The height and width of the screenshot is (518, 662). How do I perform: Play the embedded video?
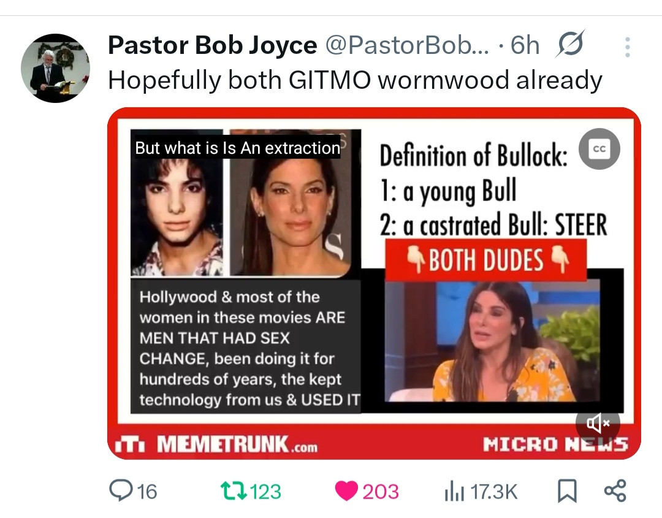[374, 283]
